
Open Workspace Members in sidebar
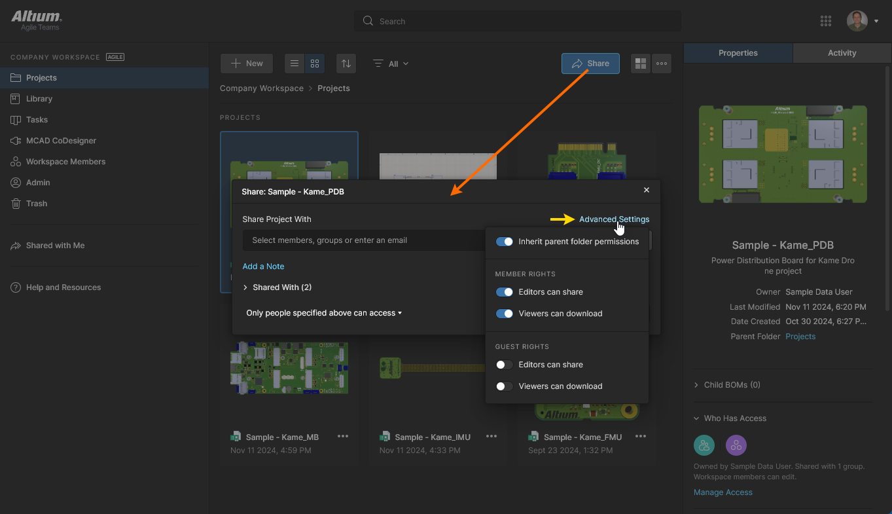[x=65, y=162]
